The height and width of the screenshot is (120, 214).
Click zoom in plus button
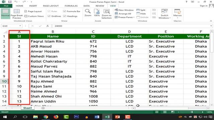point(202,112)
